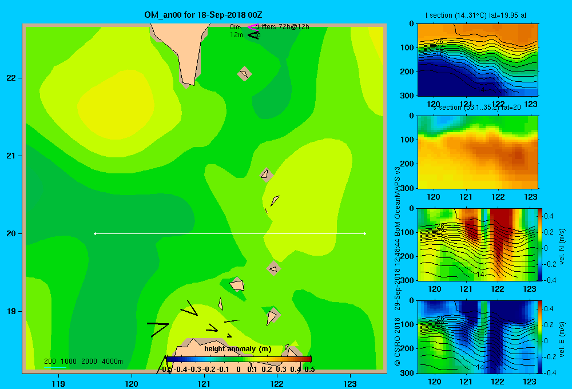Select the large black drifter arrow near 120.4E 18.8N
This screenshot has width=572, height=389.
158,329
